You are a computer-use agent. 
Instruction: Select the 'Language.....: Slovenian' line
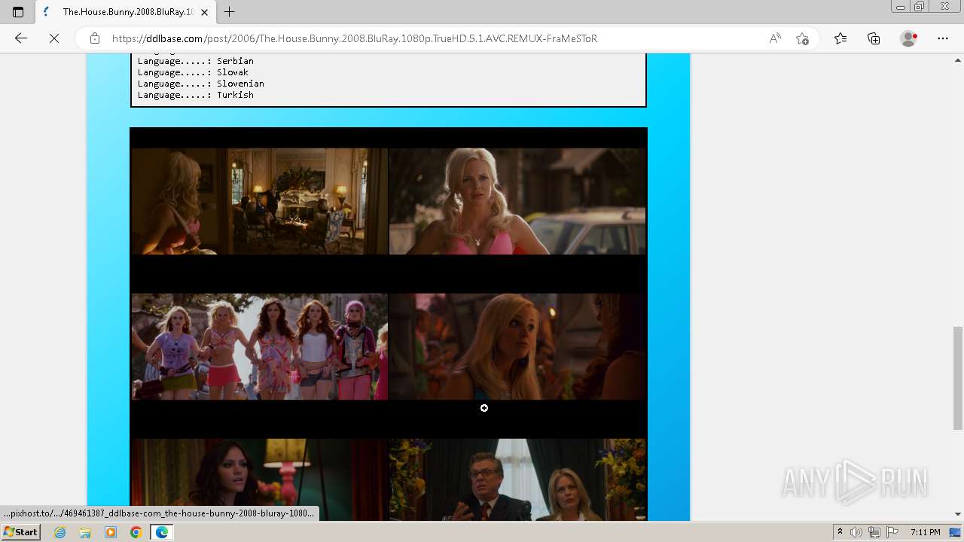tap(201, 84)
